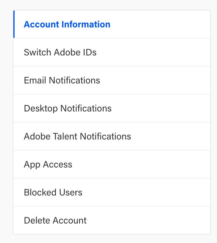The width and height of the screenshot is (217, 243).
Task: Click the 'Email Notifications' text link
Action: coord(62,80)
